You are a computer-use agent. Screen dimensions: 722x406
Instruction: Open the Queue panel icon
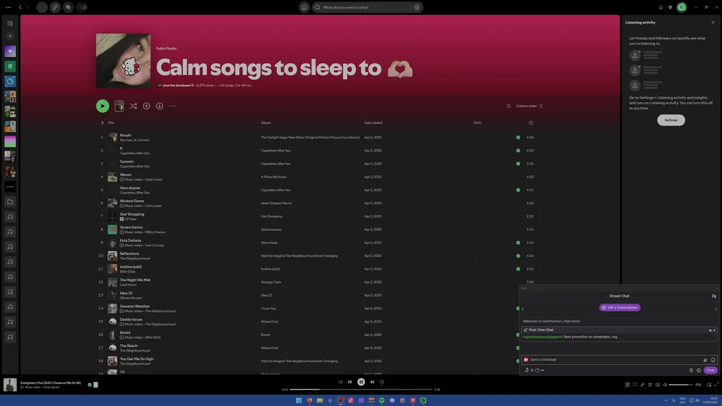650,385
